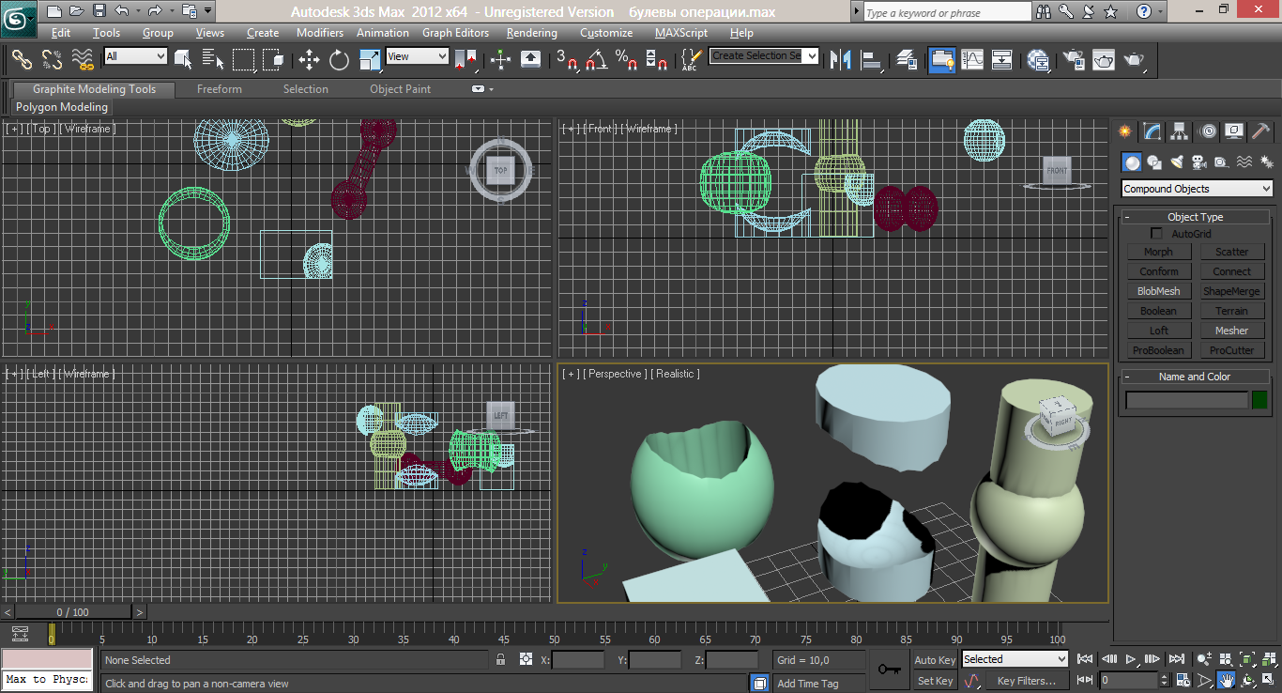The image size is (1282, 693).
Task: Toggle Absolute/Offset transform type-in mode
Action: (x=526, y=660)
